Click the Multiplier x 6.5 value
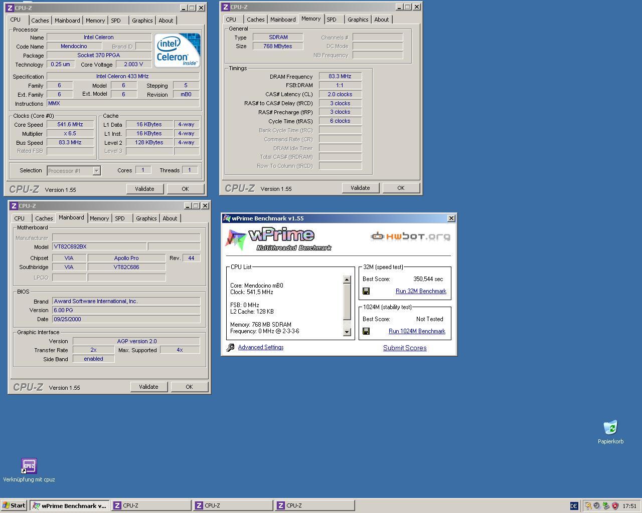This screenshot has width=642, height=513. click(70, 134)
